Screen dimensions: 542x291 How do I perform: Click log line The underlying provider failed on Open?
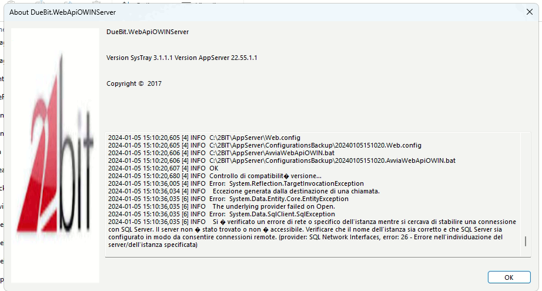(222, 206)
